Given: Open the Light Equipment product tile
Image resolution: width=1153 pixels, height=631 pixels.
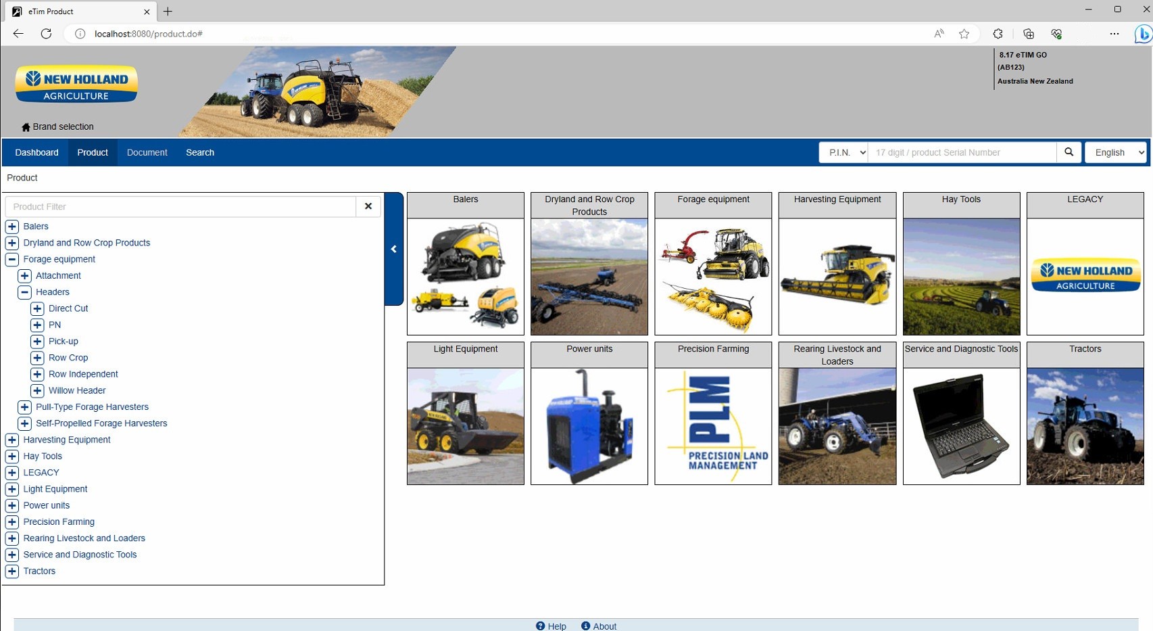Looking at the screenshot, I should [x=466, y=413].
